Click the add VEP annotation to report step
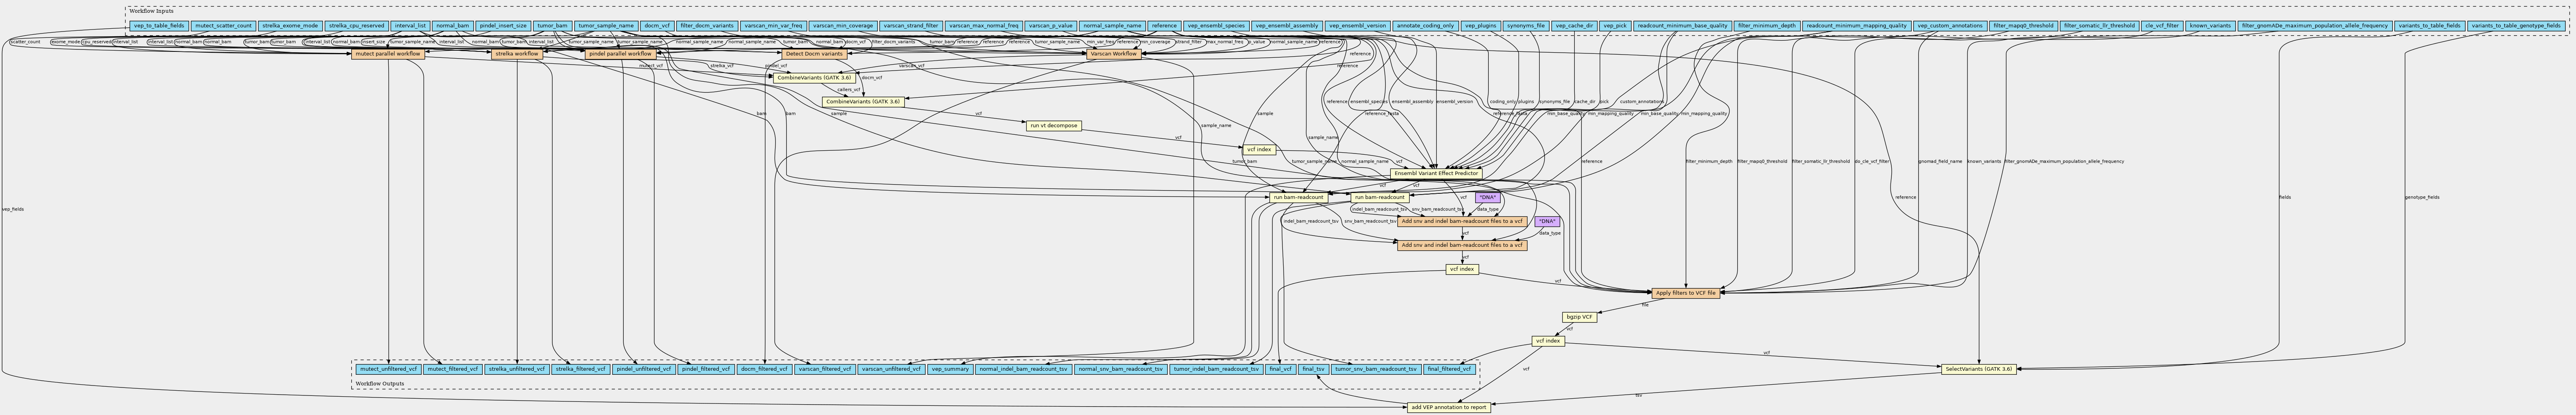This screenshot has height=415, width=2576. click(1448, 407)
